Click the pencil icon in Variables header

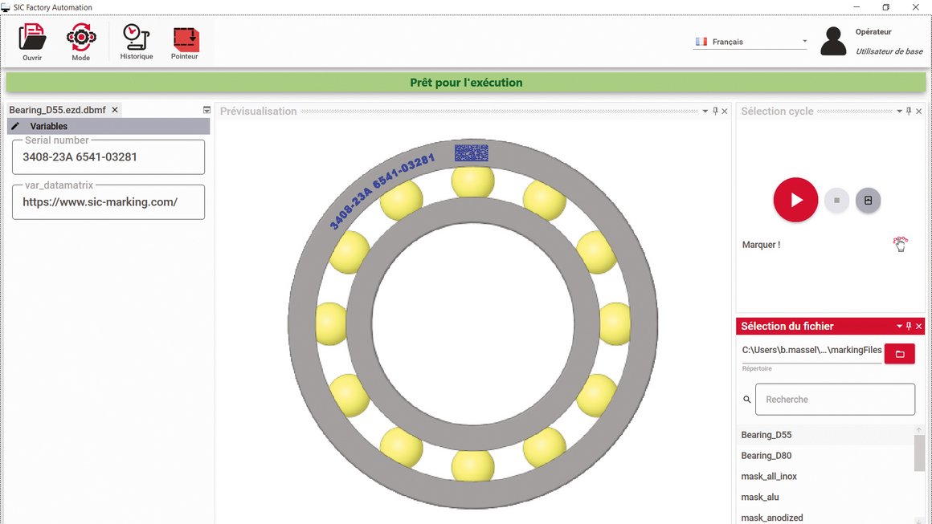coord(15,126)
